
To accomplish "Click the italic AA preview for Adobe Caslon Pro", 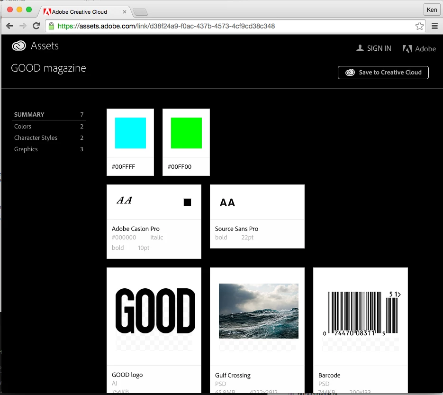I will [x=124, y=200].
